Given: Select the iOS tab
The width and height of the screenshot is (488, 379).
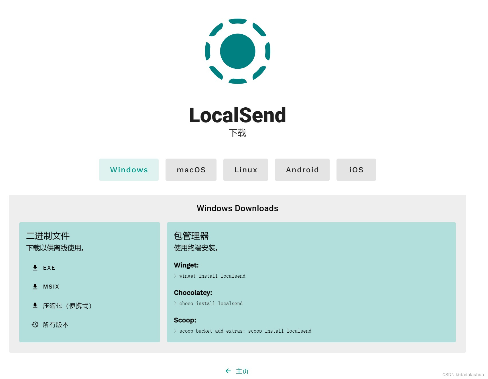Looking at the screenshot, I should (356, 170).
